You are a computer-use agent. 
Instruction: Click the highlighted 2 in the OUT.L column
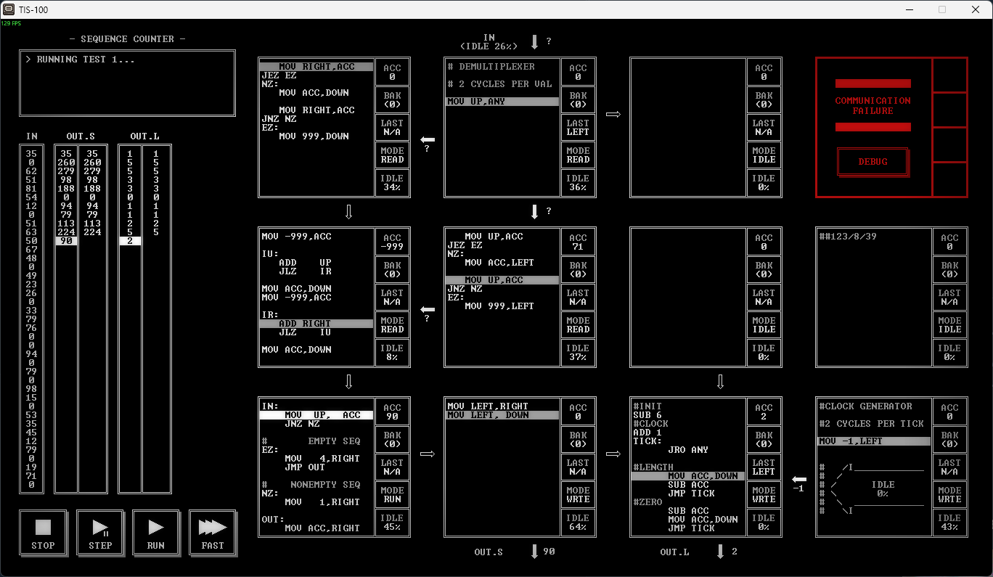pos(130,241)
